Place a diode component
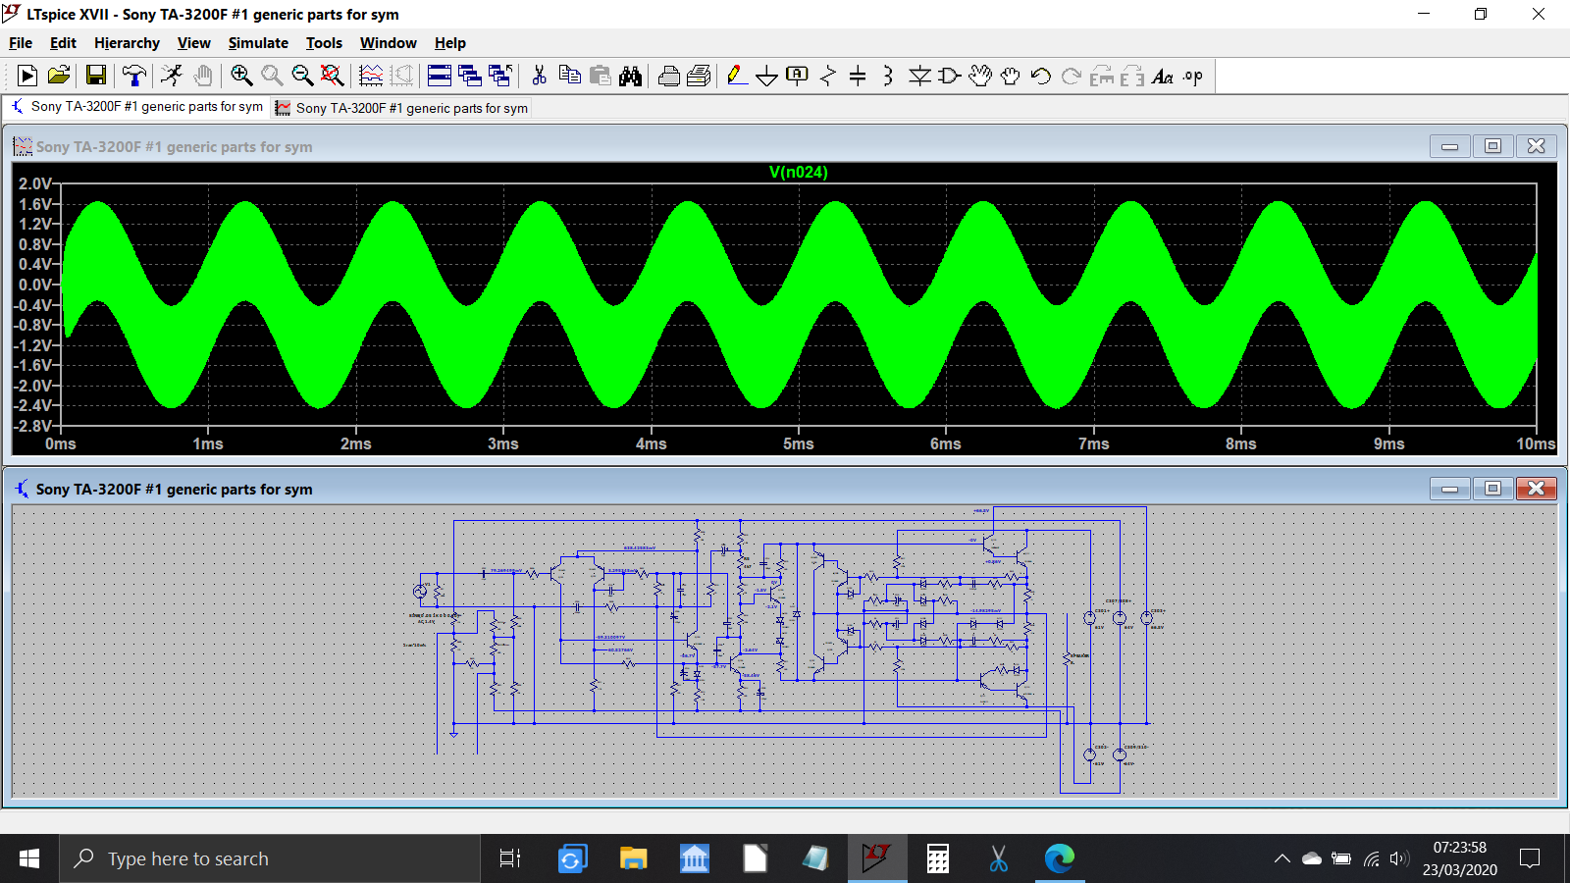The width and height of the screenshot is (1570, 883). coord(919,76)
